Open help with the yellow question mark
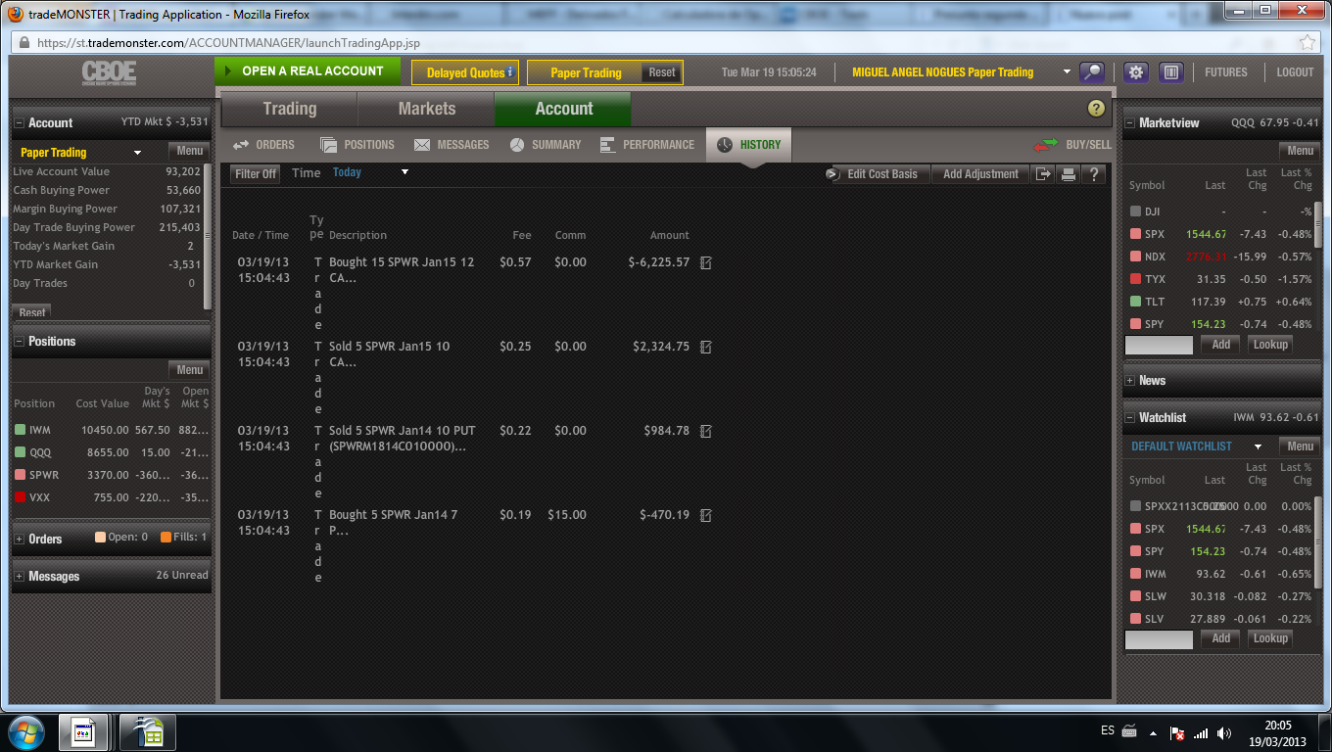Viewport: 1332px width, 752px height. coord(1096,109)
